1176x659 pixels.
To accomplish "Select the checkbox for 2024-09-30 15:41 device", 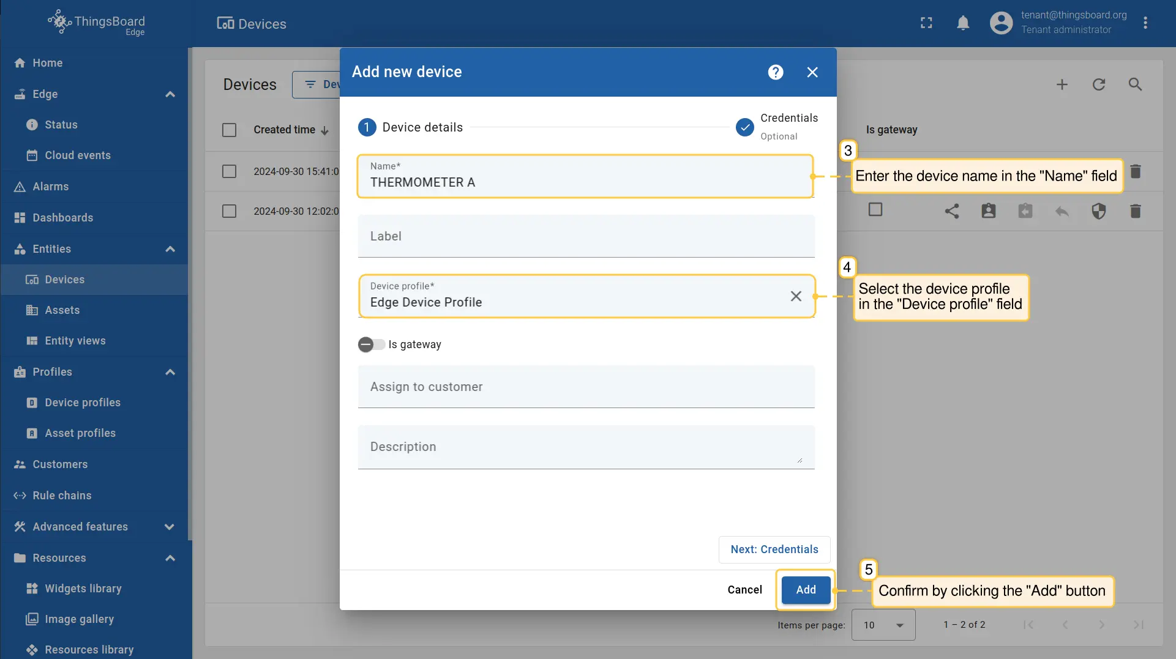I will coord(229,171).
